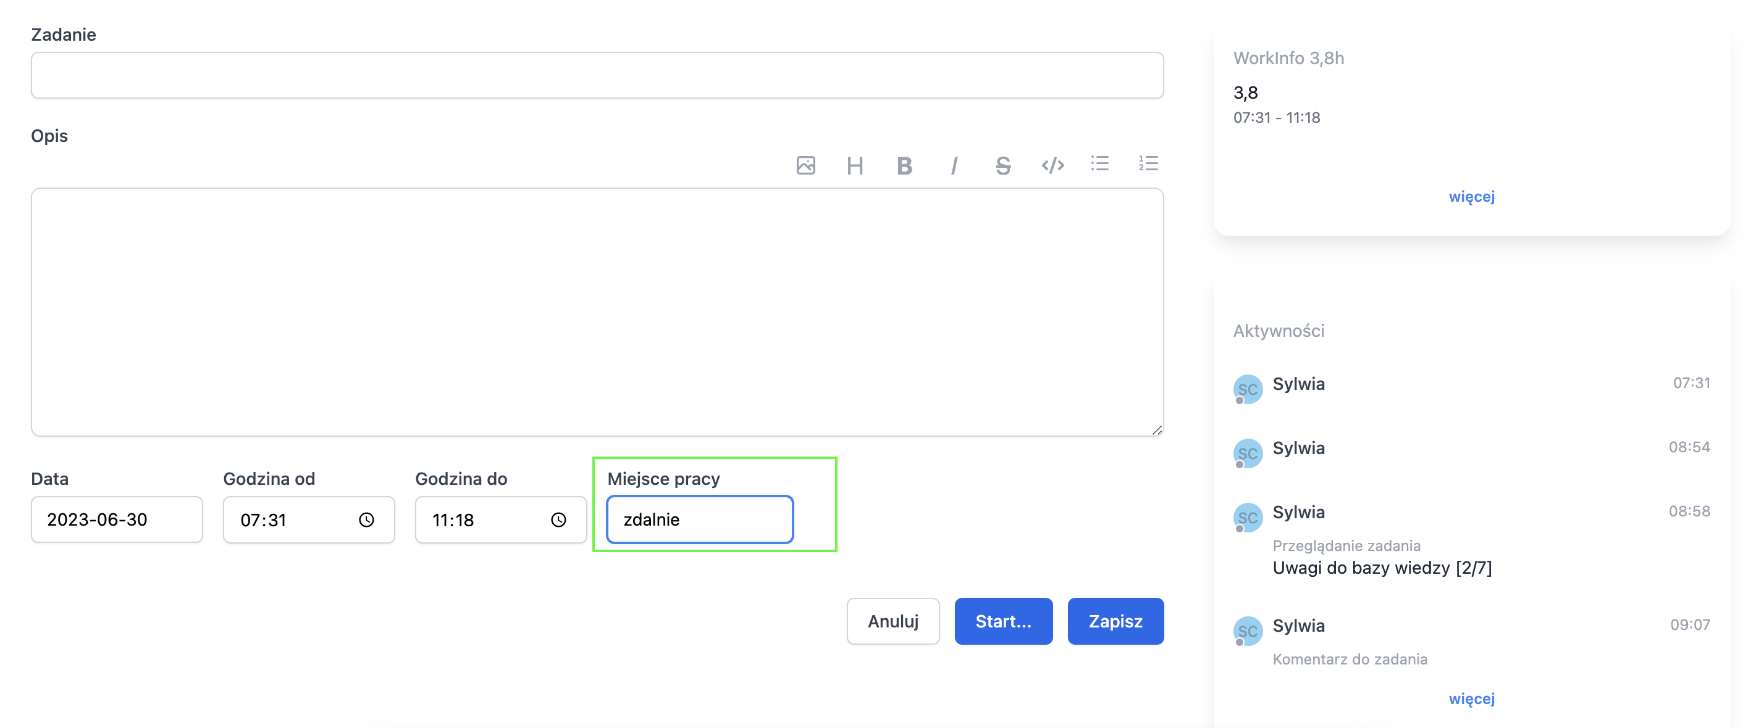Cancel the form with the Anuluj button
Viewport: 1764px width, 728px height.
(893, 621)
